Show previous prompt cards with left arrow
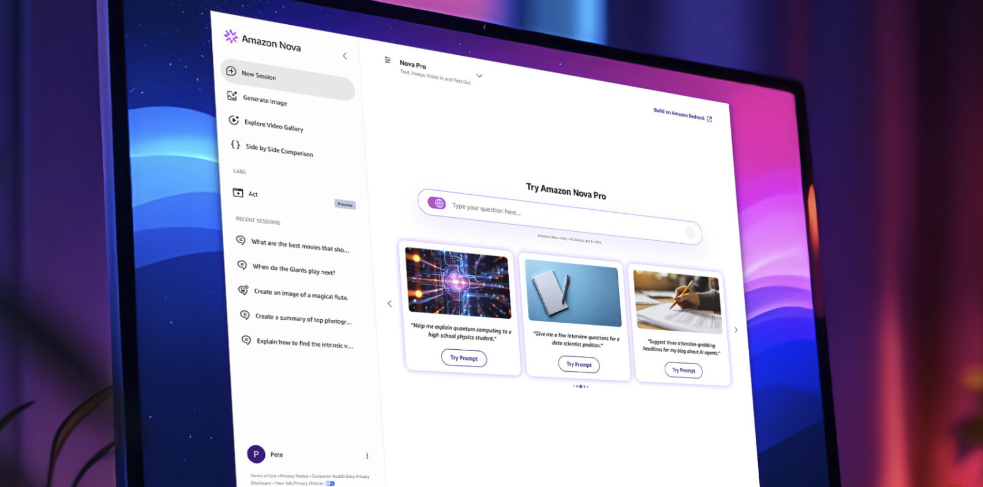Viewport: 983px width, 487px height. (389, 303)
